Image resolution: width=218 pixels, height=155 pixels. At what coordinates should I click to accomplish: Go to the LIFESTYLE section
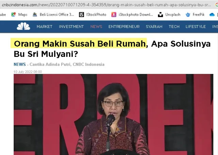pyautogui.click(x=196, y=27)
